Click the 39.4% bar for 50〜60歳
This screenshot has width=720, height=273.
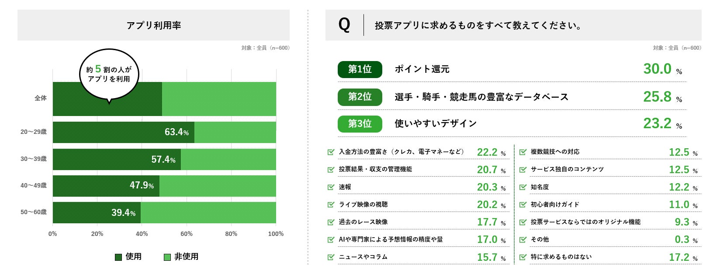click(97, 212)
